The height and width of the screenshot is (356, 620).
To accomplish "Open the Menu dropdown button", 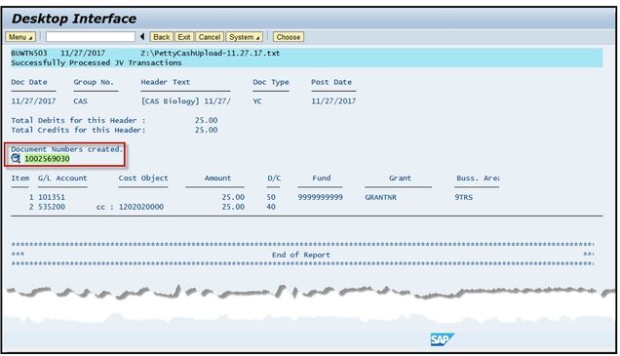I will click(x=20, y=37).
